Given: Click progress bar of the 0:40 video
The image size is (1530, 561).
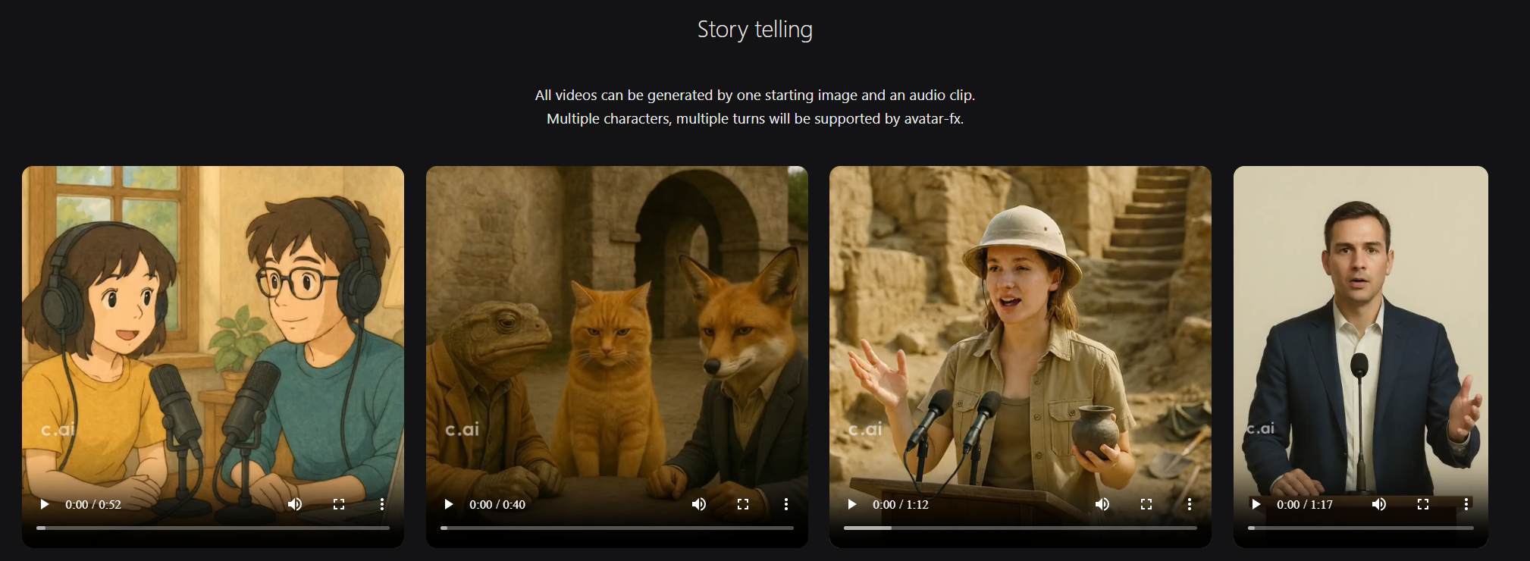Looking at the screenshot, I should [x=617, y=528].
